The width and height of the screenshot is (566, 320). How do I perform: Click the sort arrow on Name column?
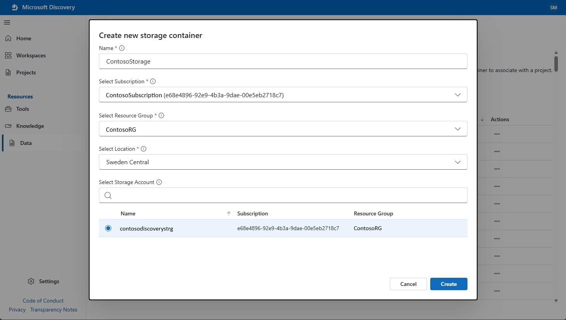click(229, 213)
